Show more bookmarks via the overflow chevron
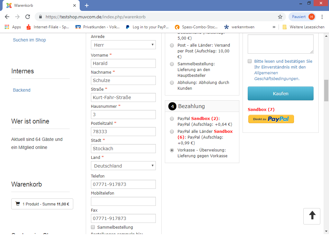The width and height of the screenshot is (329, 247). click(x=274, y=27)
